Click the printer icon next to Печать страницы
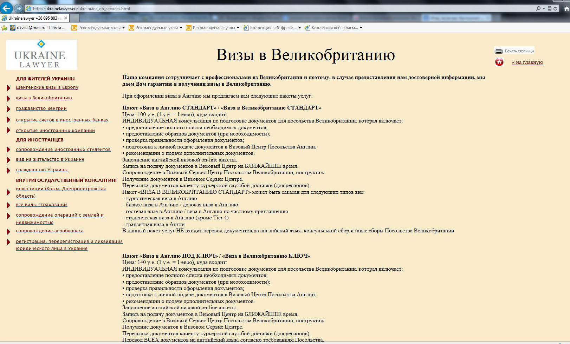Viewport: 570px width, 344px height. click(x=499, y=49)
